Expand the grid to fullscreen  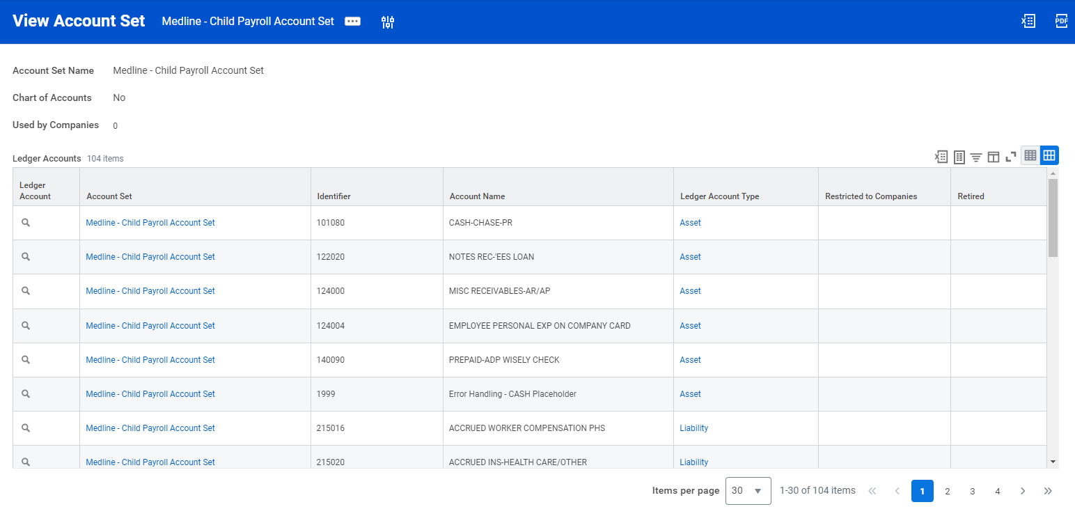click(x=1011, y=157)
